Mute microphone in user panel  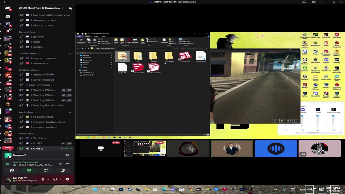point(43,179)
